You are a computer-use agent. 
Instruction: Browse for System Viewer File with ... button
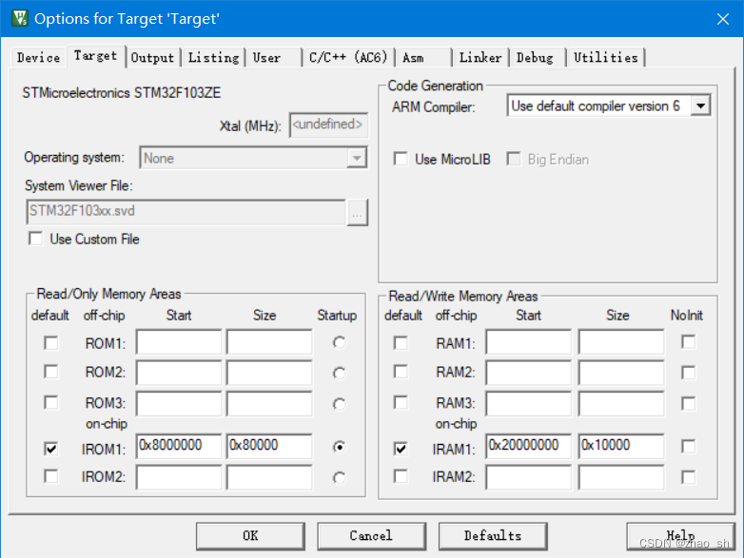pos(358,212)
